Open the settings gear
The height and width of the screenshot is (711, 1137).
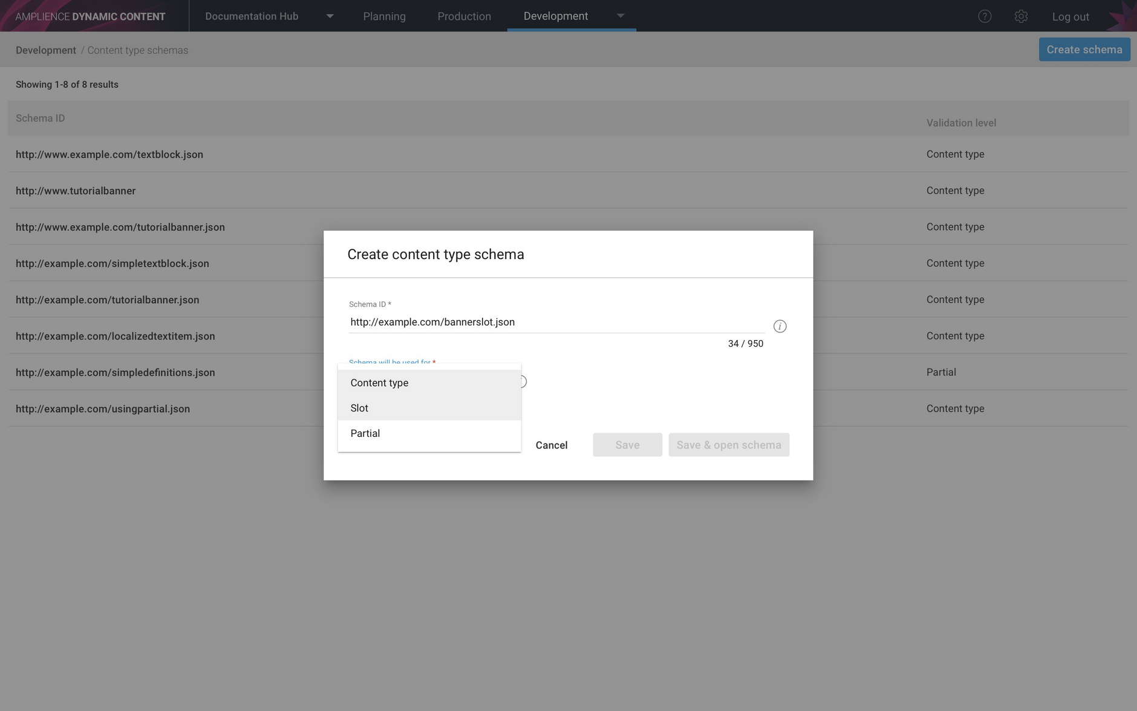coord(1021,16)
